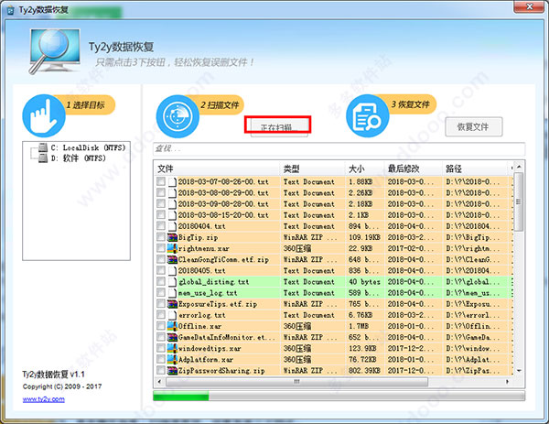Sort by the 文件 column header
The width and height of the screenshot is (549, 424).
pos(217,169)
